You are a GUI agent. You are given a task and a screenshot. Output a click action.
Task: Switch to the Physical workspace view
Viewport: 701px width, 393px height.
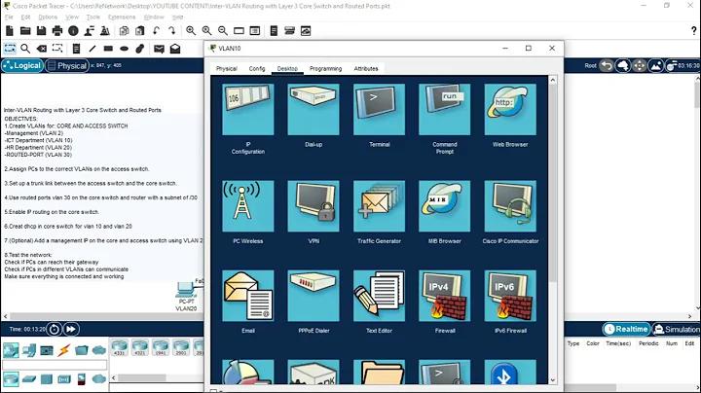(67, 65)
